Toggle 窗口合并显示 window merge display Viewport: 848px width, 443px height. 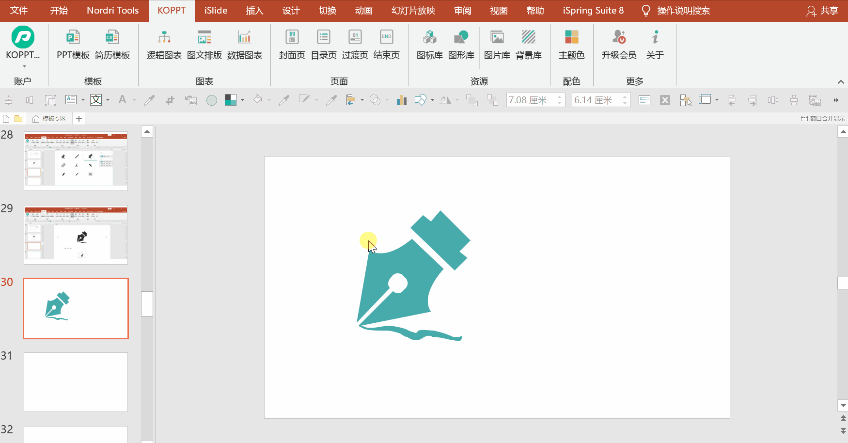(823, 119)
